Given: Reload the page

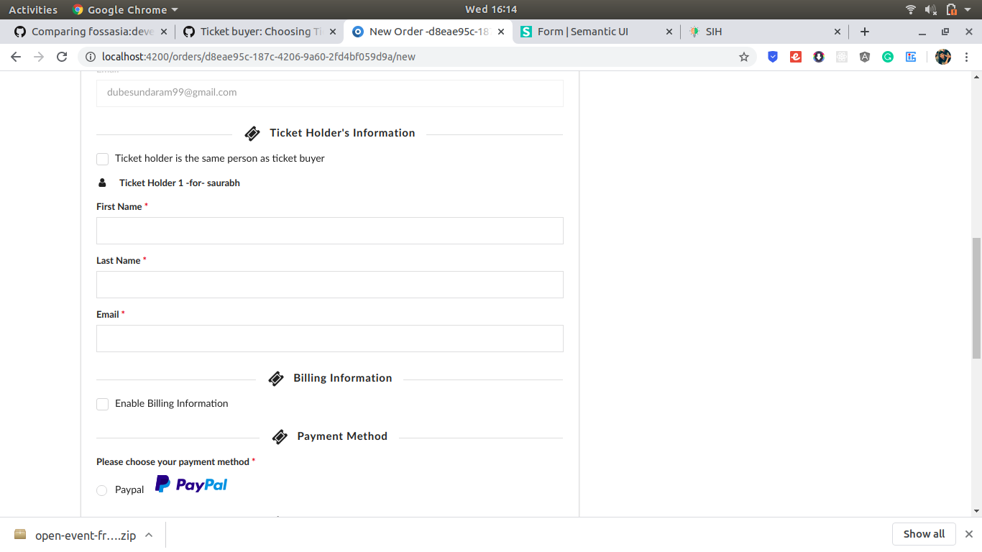Looking at the screenshot, I should (62, 56).
